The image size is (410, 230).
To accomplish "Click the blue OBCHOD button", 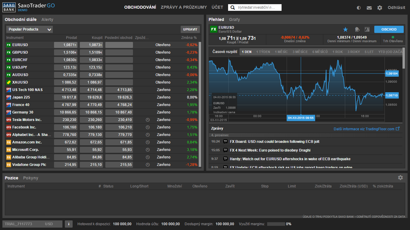I will 389,29.
